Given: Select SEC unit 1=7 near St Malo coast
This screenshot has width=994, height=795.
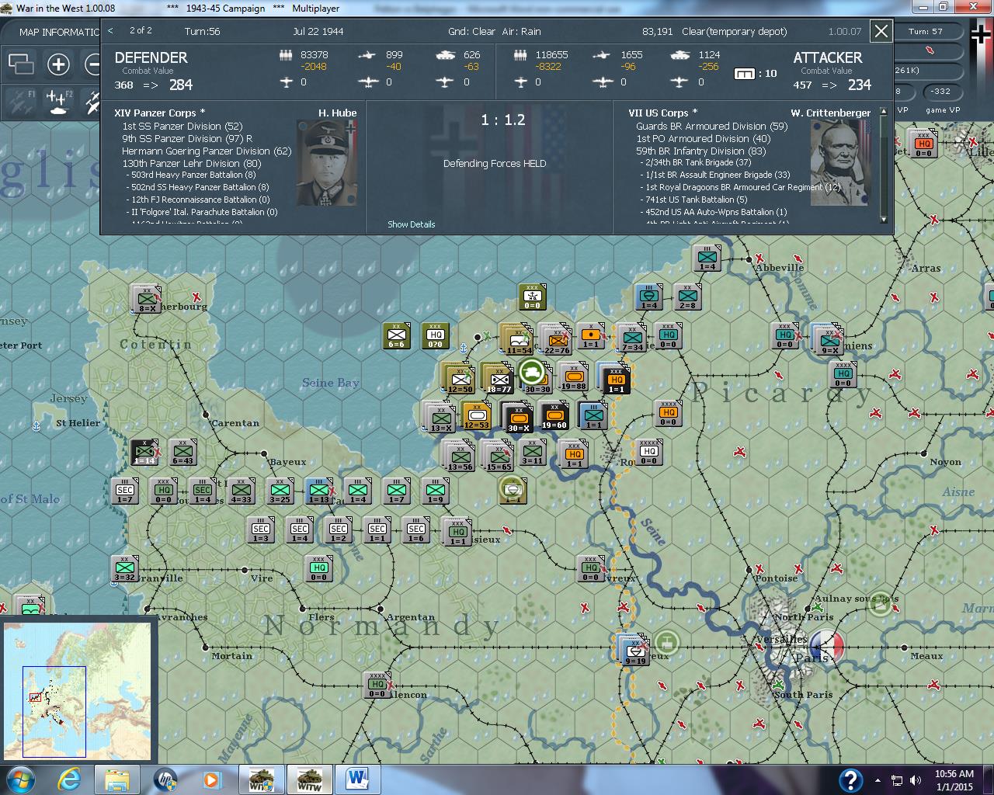Looking at the screenshot, I should pos(124,491).
